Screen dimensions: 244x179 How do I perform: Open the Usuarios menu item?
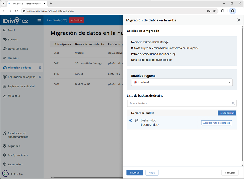pos(13,58)
